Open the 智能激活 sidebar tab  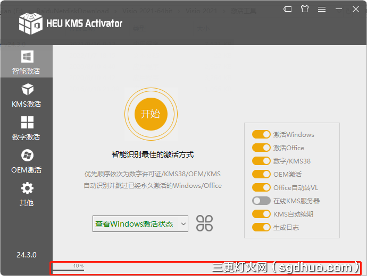pyautogui.click(x=27, y=62)
